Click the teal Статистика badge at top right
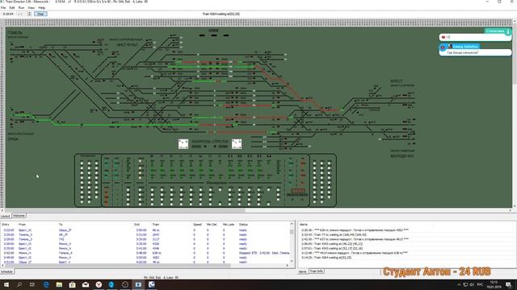The width and height of the screenshot is (517, 290). (498, 31)
